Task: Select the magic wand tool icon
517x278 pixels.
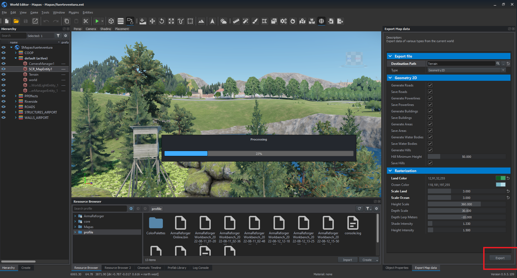Action: 246,21
